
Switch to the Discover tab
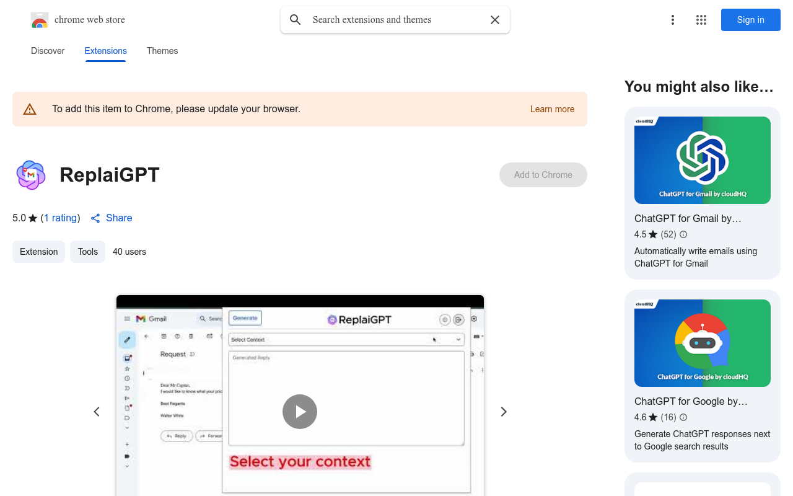(x=48, y=51)
